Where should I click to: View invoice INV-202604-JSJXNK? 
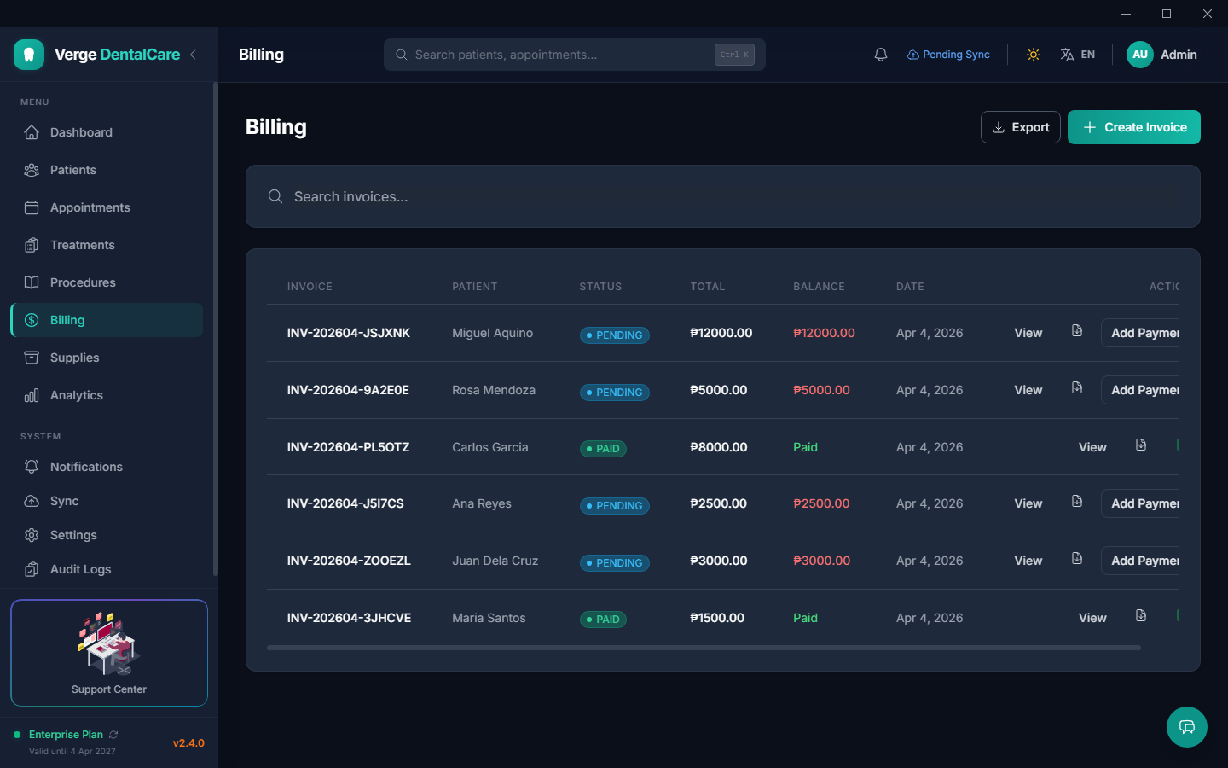click(x=1028, y=333)
